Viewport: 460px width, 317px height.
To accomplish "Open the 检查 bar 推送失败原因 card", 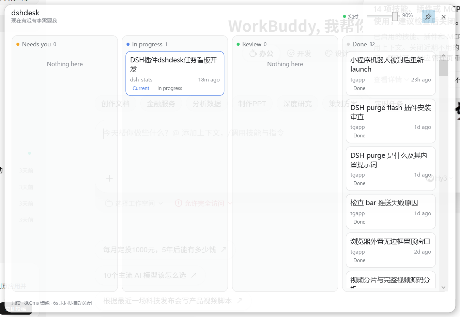I will [x=390, y=212].
